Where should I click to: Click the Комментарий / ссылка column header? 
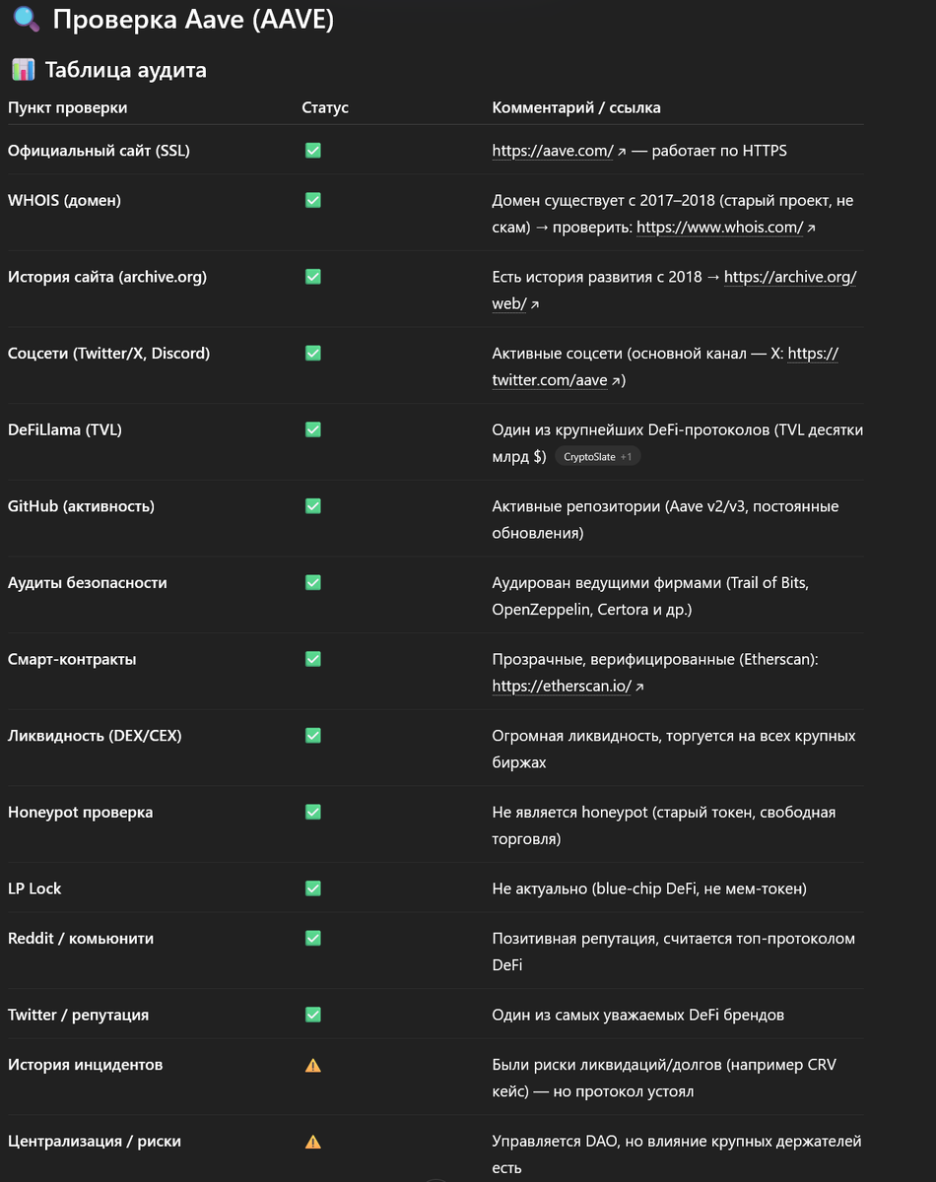click(576, 107)
